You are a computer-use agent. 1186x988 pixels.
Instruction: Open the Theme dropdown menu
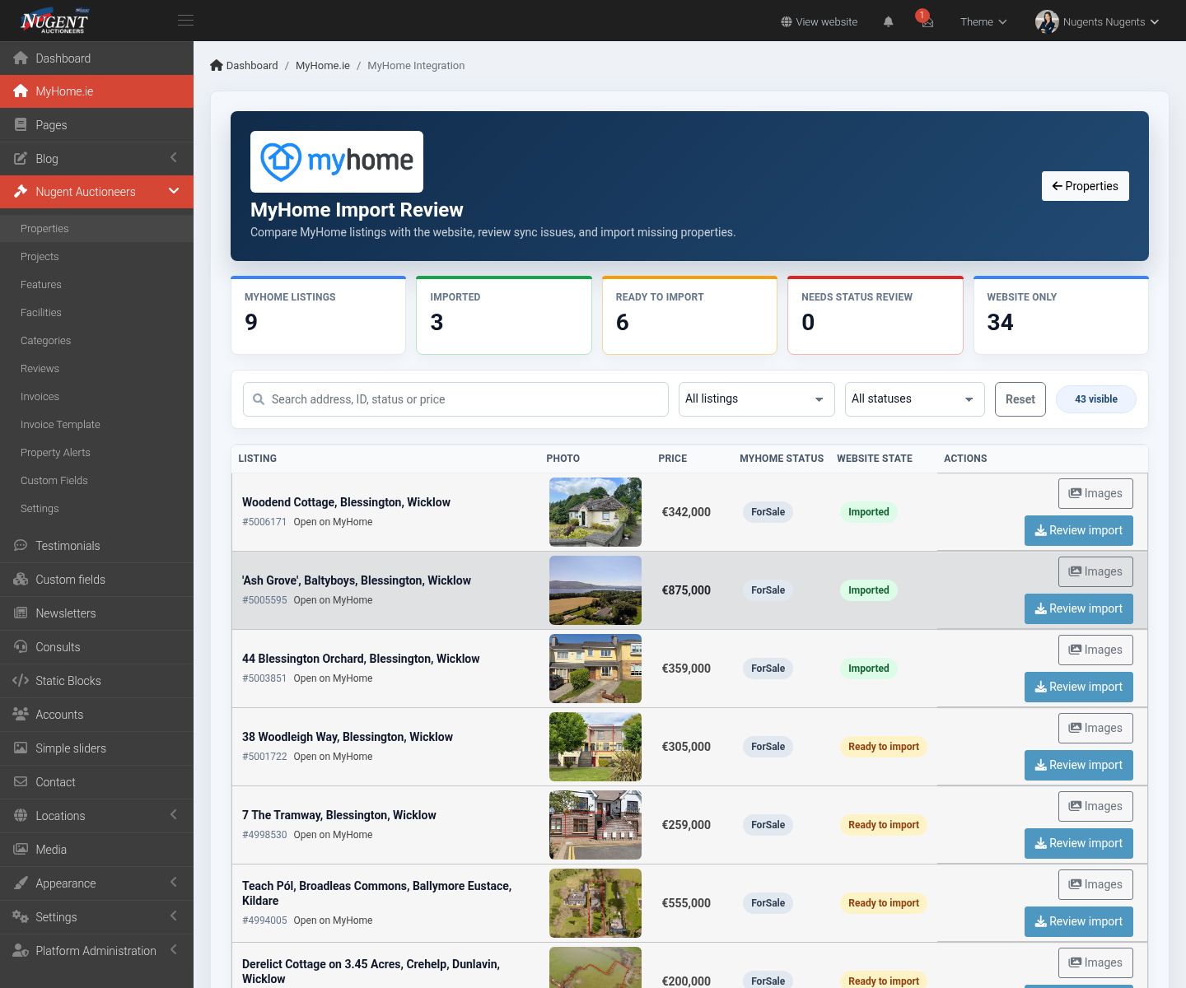tap(983, 22)
